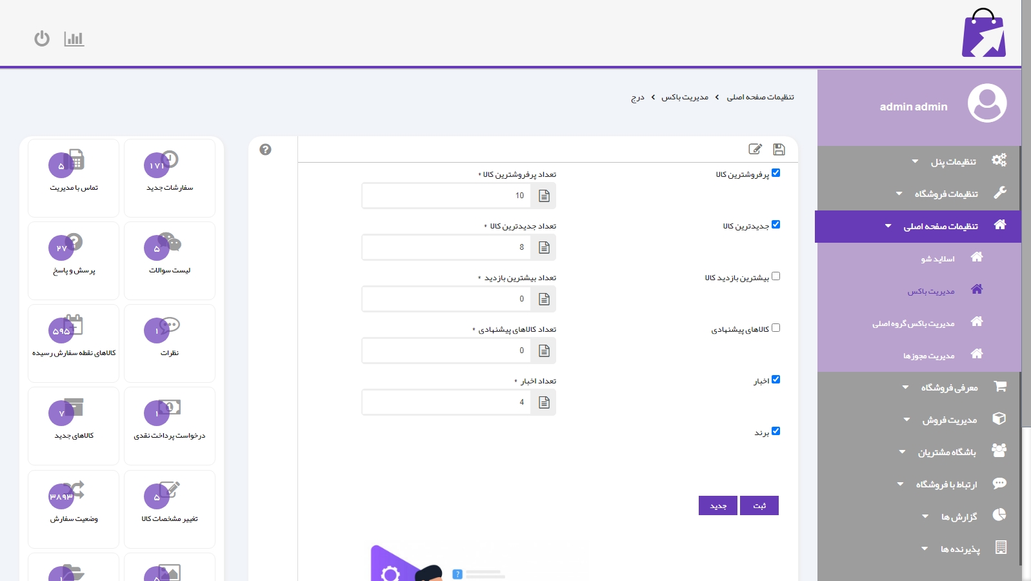Image resolution: width=1031 pixels, height=581 pixels.
Task: Open تماس با مدیریت dashboard tile
Action: pyautogui.click(x=74, y=178)
